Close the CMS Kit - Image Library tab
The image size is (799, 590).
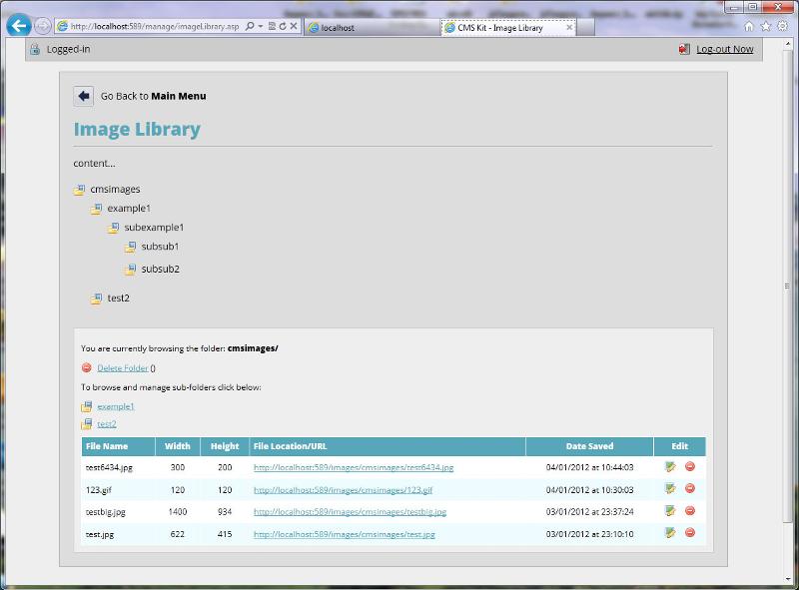coord(569,27)
